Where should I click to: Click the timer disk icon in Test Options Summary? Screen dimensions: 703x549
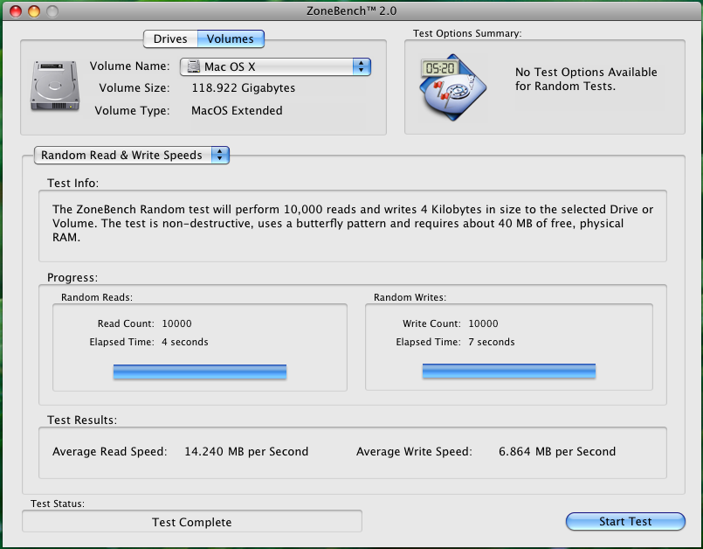[453, 87]
